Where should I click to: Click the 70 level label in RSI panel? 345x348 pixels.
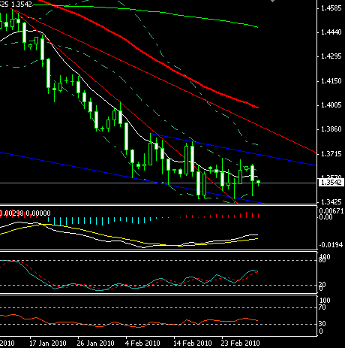322,307
